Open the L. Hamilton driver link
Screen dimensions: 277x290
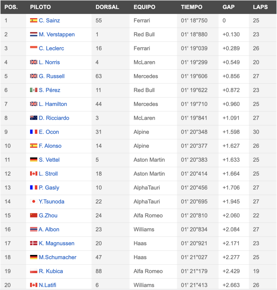(x=53, y=104)
